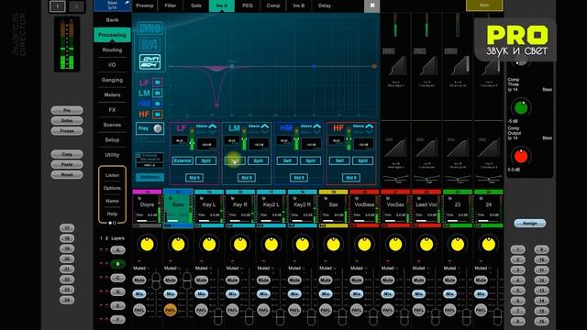
Task: Toggle Mix on the Doyra channel
Action: pos(139,294)
